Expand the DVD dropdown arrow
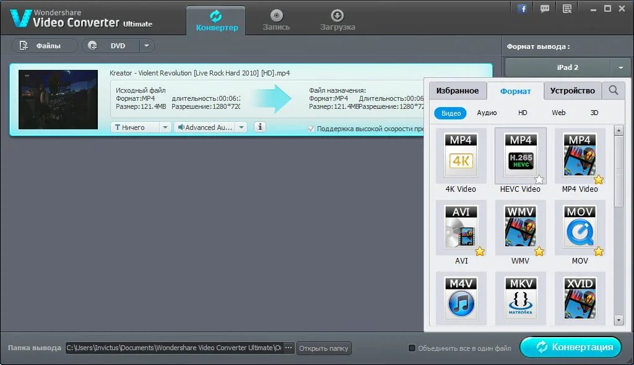This screenshot has width=634, height=365. pos(147,46)
